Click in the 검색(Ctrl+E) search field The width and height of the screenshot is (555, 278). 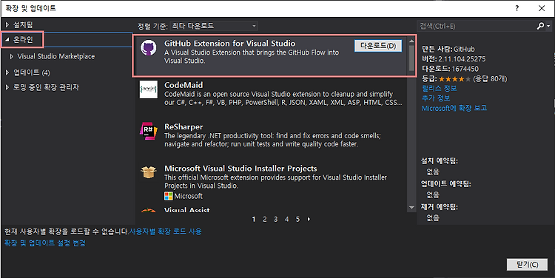(477, 26)
